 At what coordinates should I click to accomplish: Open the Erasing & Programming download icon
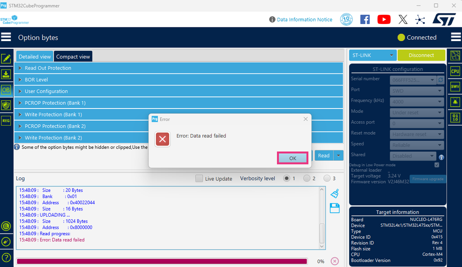coord(6,74)
